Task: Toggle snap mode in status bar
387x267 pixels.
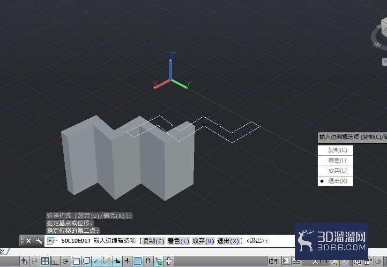Action: point(35,261)
